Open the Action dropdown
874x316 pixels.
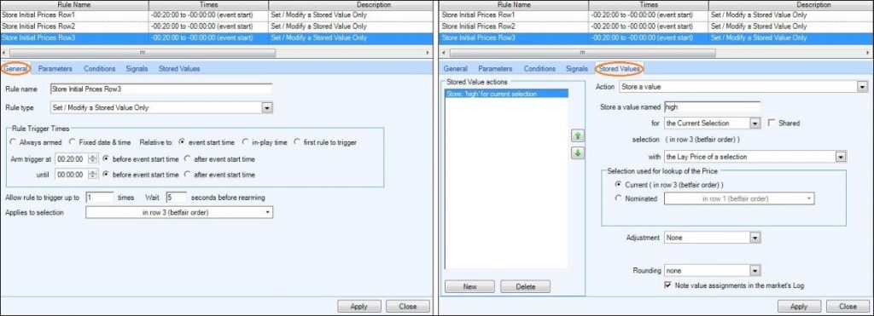coord(863,87)
